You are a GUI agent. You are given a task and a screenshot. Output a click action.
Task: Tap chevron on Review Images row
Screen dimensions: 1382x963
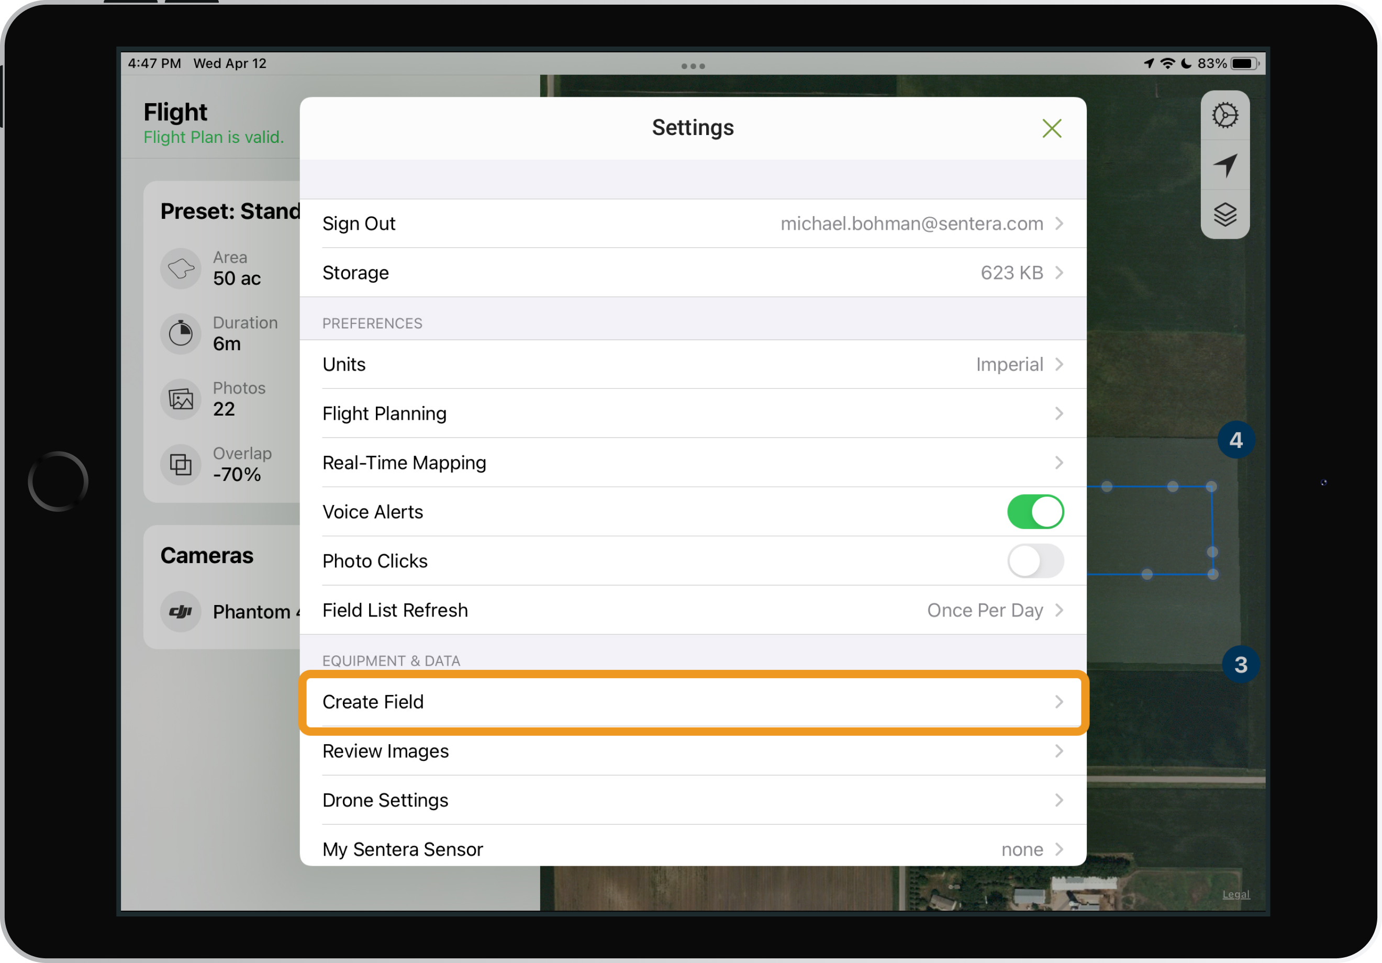pos(1060,751)
